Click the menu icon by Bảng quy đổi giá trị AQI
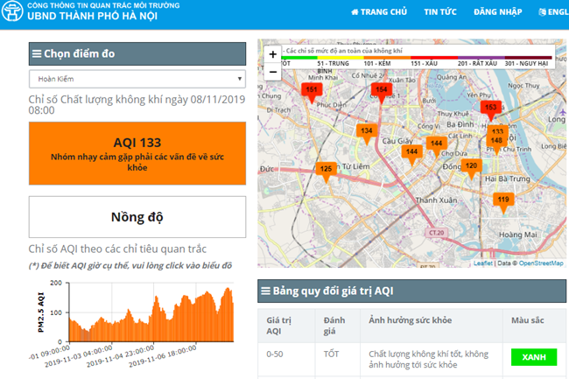Image resolution: width=569 pixels, height=379 pixels. pos(265,290)
